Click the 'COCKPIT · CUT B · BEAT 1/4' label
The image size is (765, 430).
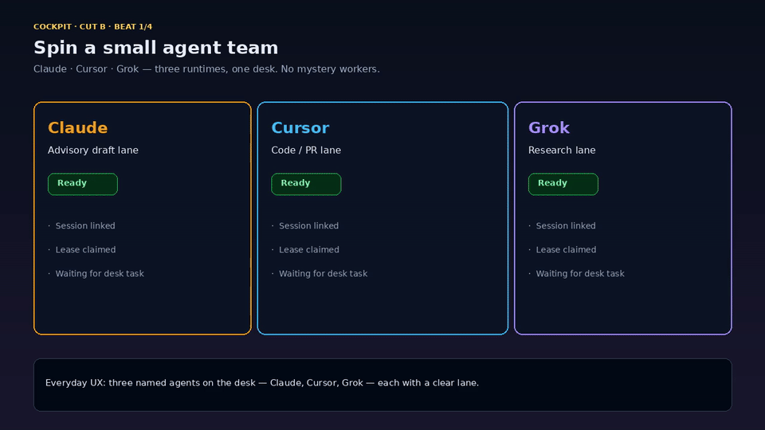[92, 27]
